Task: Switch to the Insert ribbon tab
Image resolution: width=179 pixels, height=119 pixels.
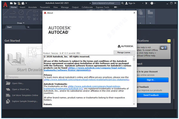Action: pos(22,7)
